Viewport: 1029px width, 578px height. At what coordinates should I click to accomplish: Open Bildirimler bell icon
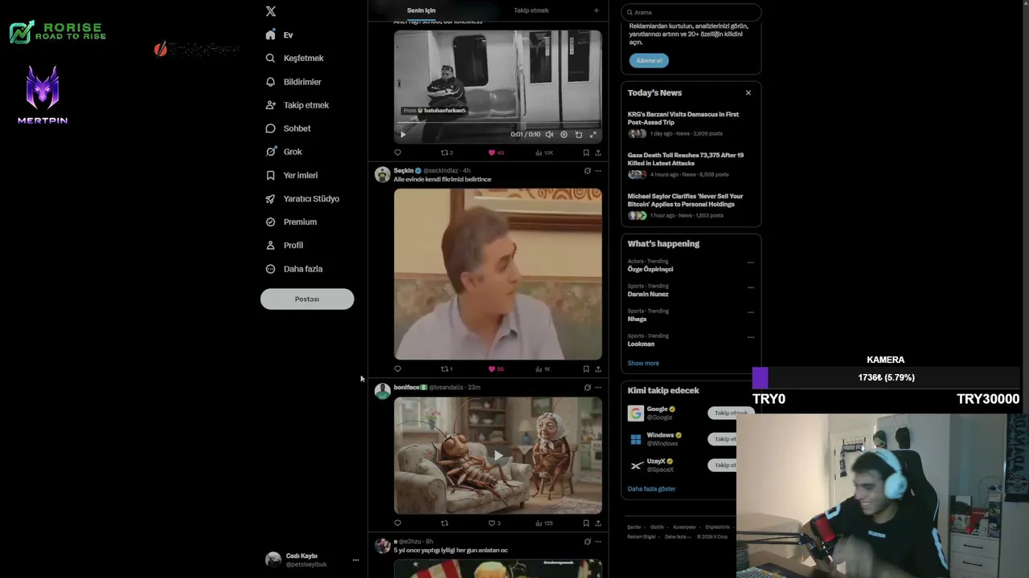pos(271,82)
